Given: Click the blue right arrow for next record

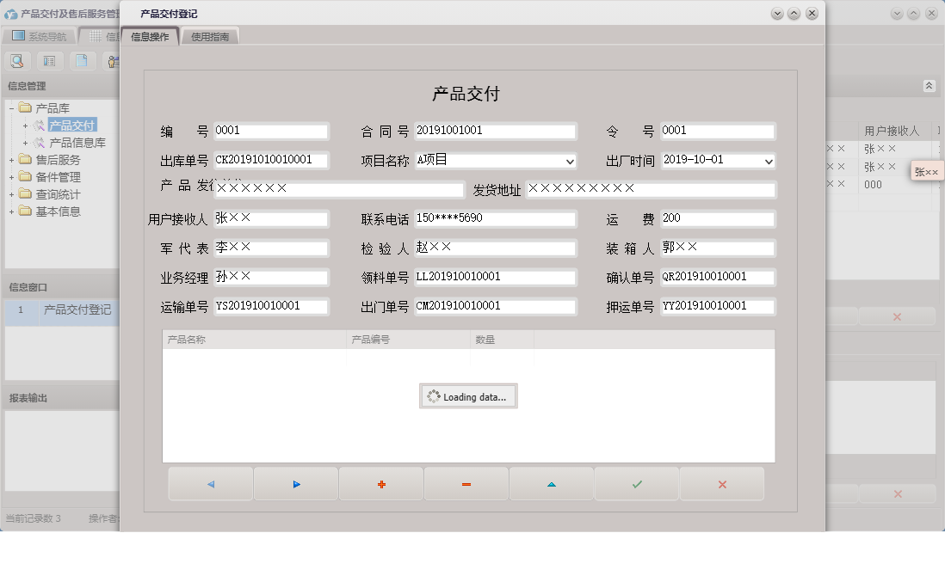Looking at the screenshot, I should (x=295, y=484).
